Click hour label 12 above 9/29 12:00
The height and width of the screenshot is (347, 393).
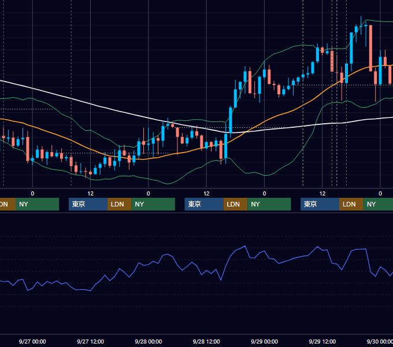click(x=322, y=194)
